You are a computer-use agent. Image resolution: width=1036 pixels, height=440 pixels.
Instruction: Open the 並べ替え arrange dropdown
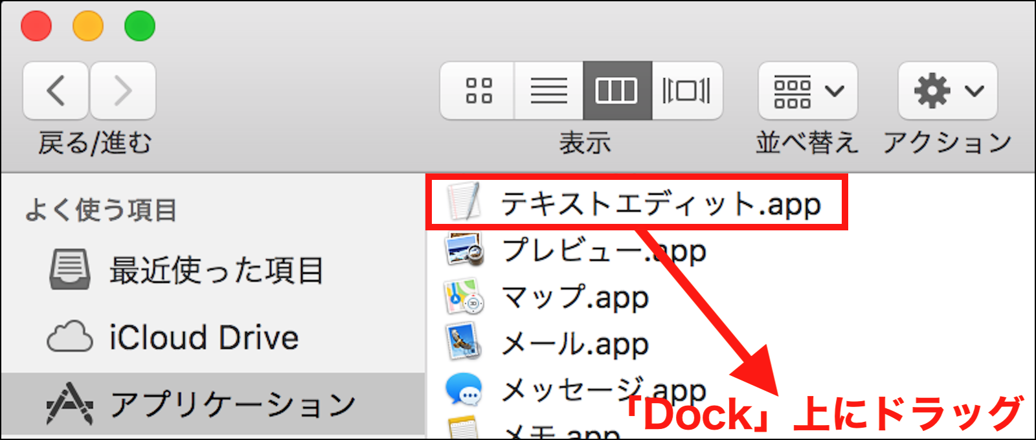808,91
